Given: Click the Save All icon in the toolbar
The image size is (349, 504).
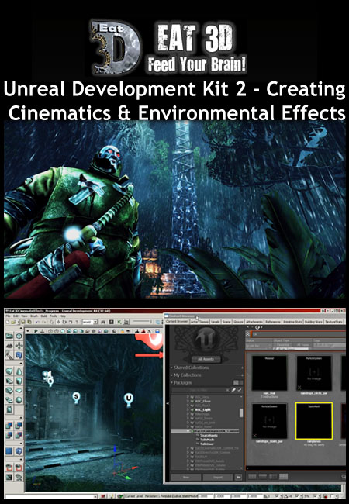Looking at the screenshot, I should (29, 322).
